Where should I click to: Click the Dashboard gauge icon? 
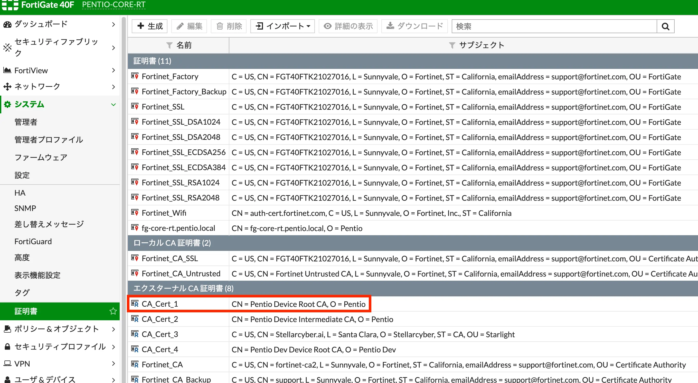[7, 24]
